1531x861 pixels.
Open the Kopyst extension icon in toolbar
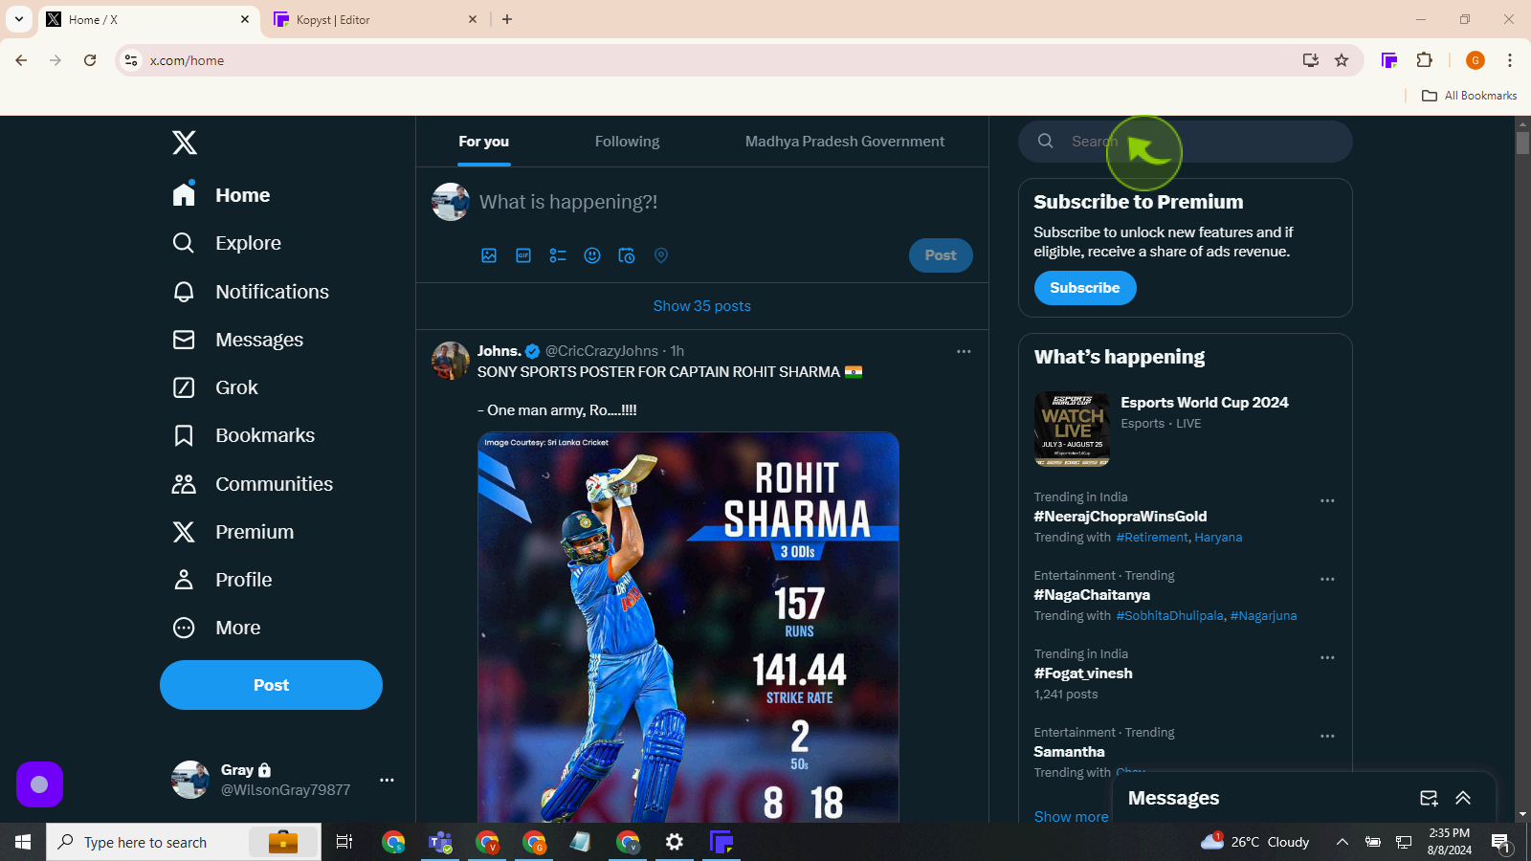1389,60
